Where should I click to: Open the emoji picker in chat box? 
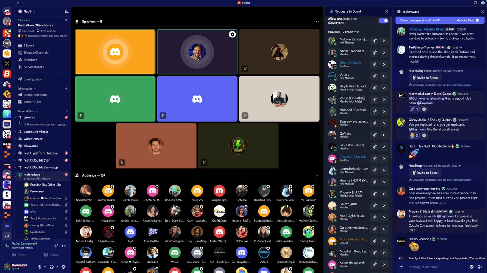coord(472,267)
